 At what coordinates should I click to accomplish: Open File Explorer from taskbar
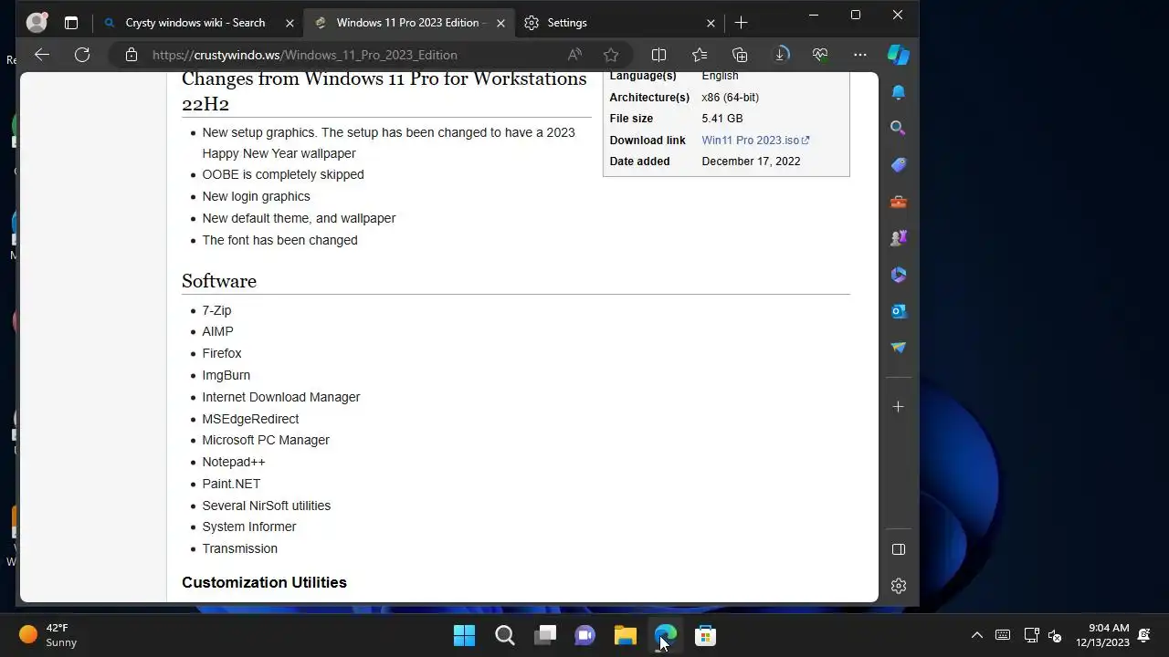click(x=625, y=635)
